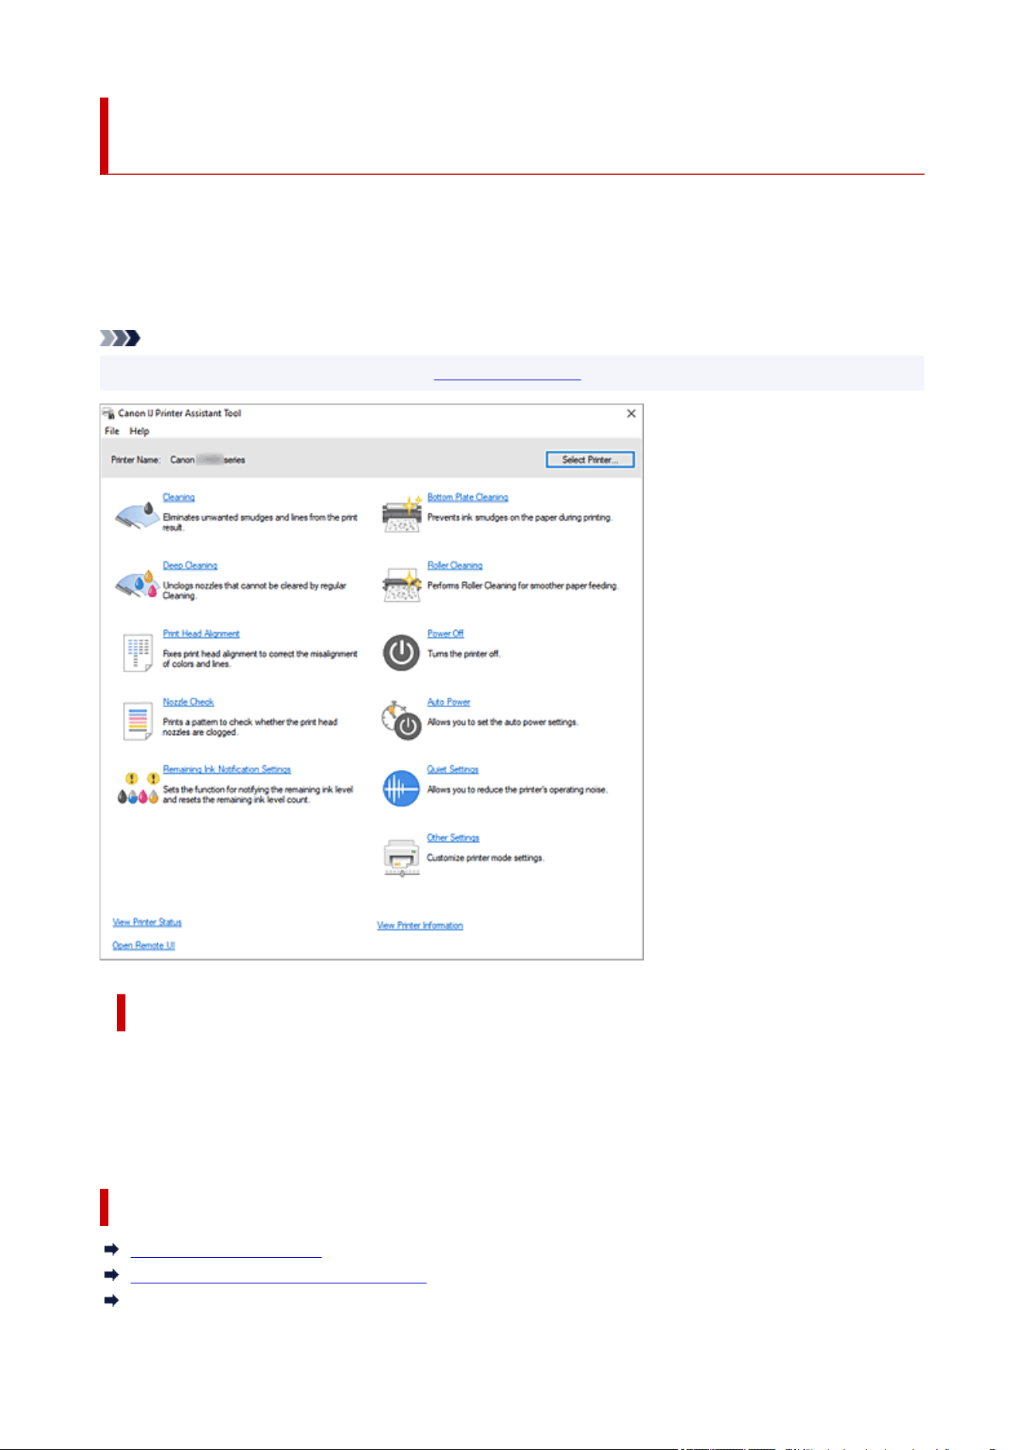1025x1450 pixels.
Task: Click 'Fixes print head alignment' description text
Action: pos(260,658)
